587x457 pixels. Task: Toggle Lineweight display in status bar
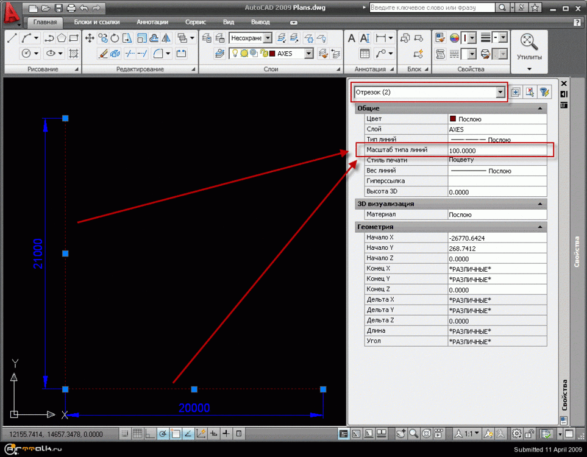point(226,434)
